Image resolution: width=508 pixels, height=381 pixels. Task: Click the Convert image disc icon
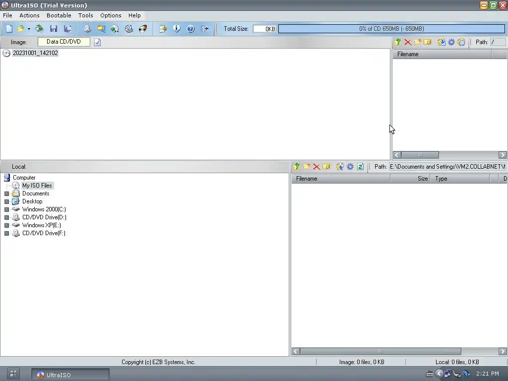tap(115, 29)
